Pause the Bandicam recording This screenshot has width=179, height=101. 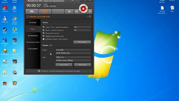point(90,12)
